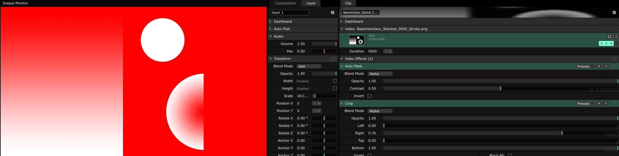Click the Auto Mask Contrast slider
Screen dimensions: 619x156
(500, 89)
